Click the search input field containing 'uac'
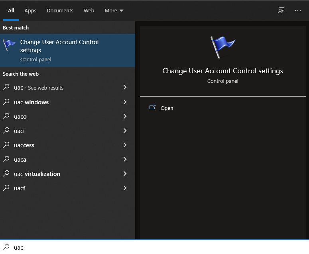The width and height of the screenshot is (309, 254). coord(155,247)
